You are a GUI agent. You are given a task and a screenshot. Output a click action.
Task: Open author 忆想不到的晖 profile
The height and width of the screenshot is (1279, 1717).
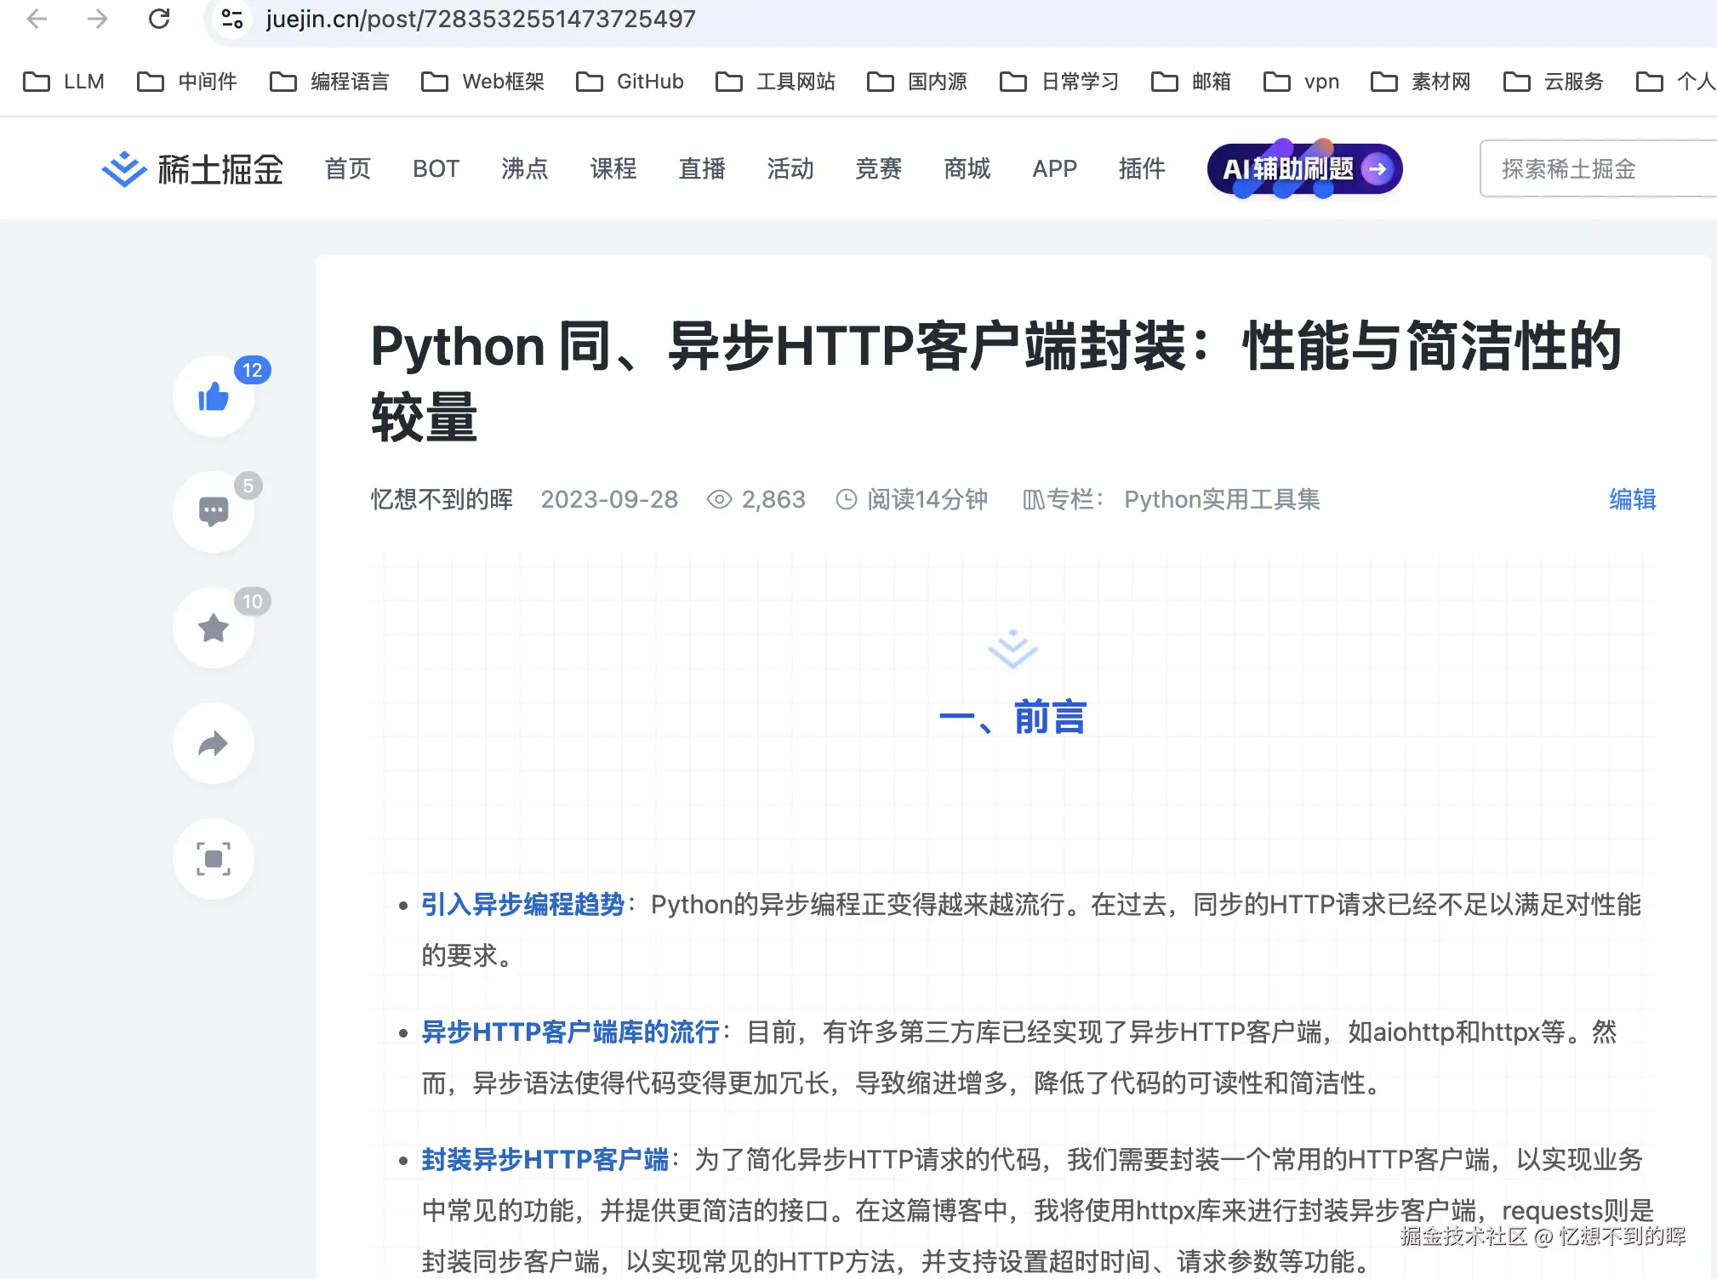tap(442, 499)
